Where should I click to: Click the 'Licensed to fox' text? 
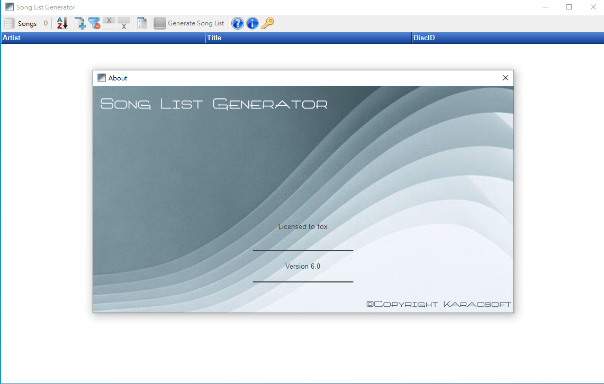303,226
